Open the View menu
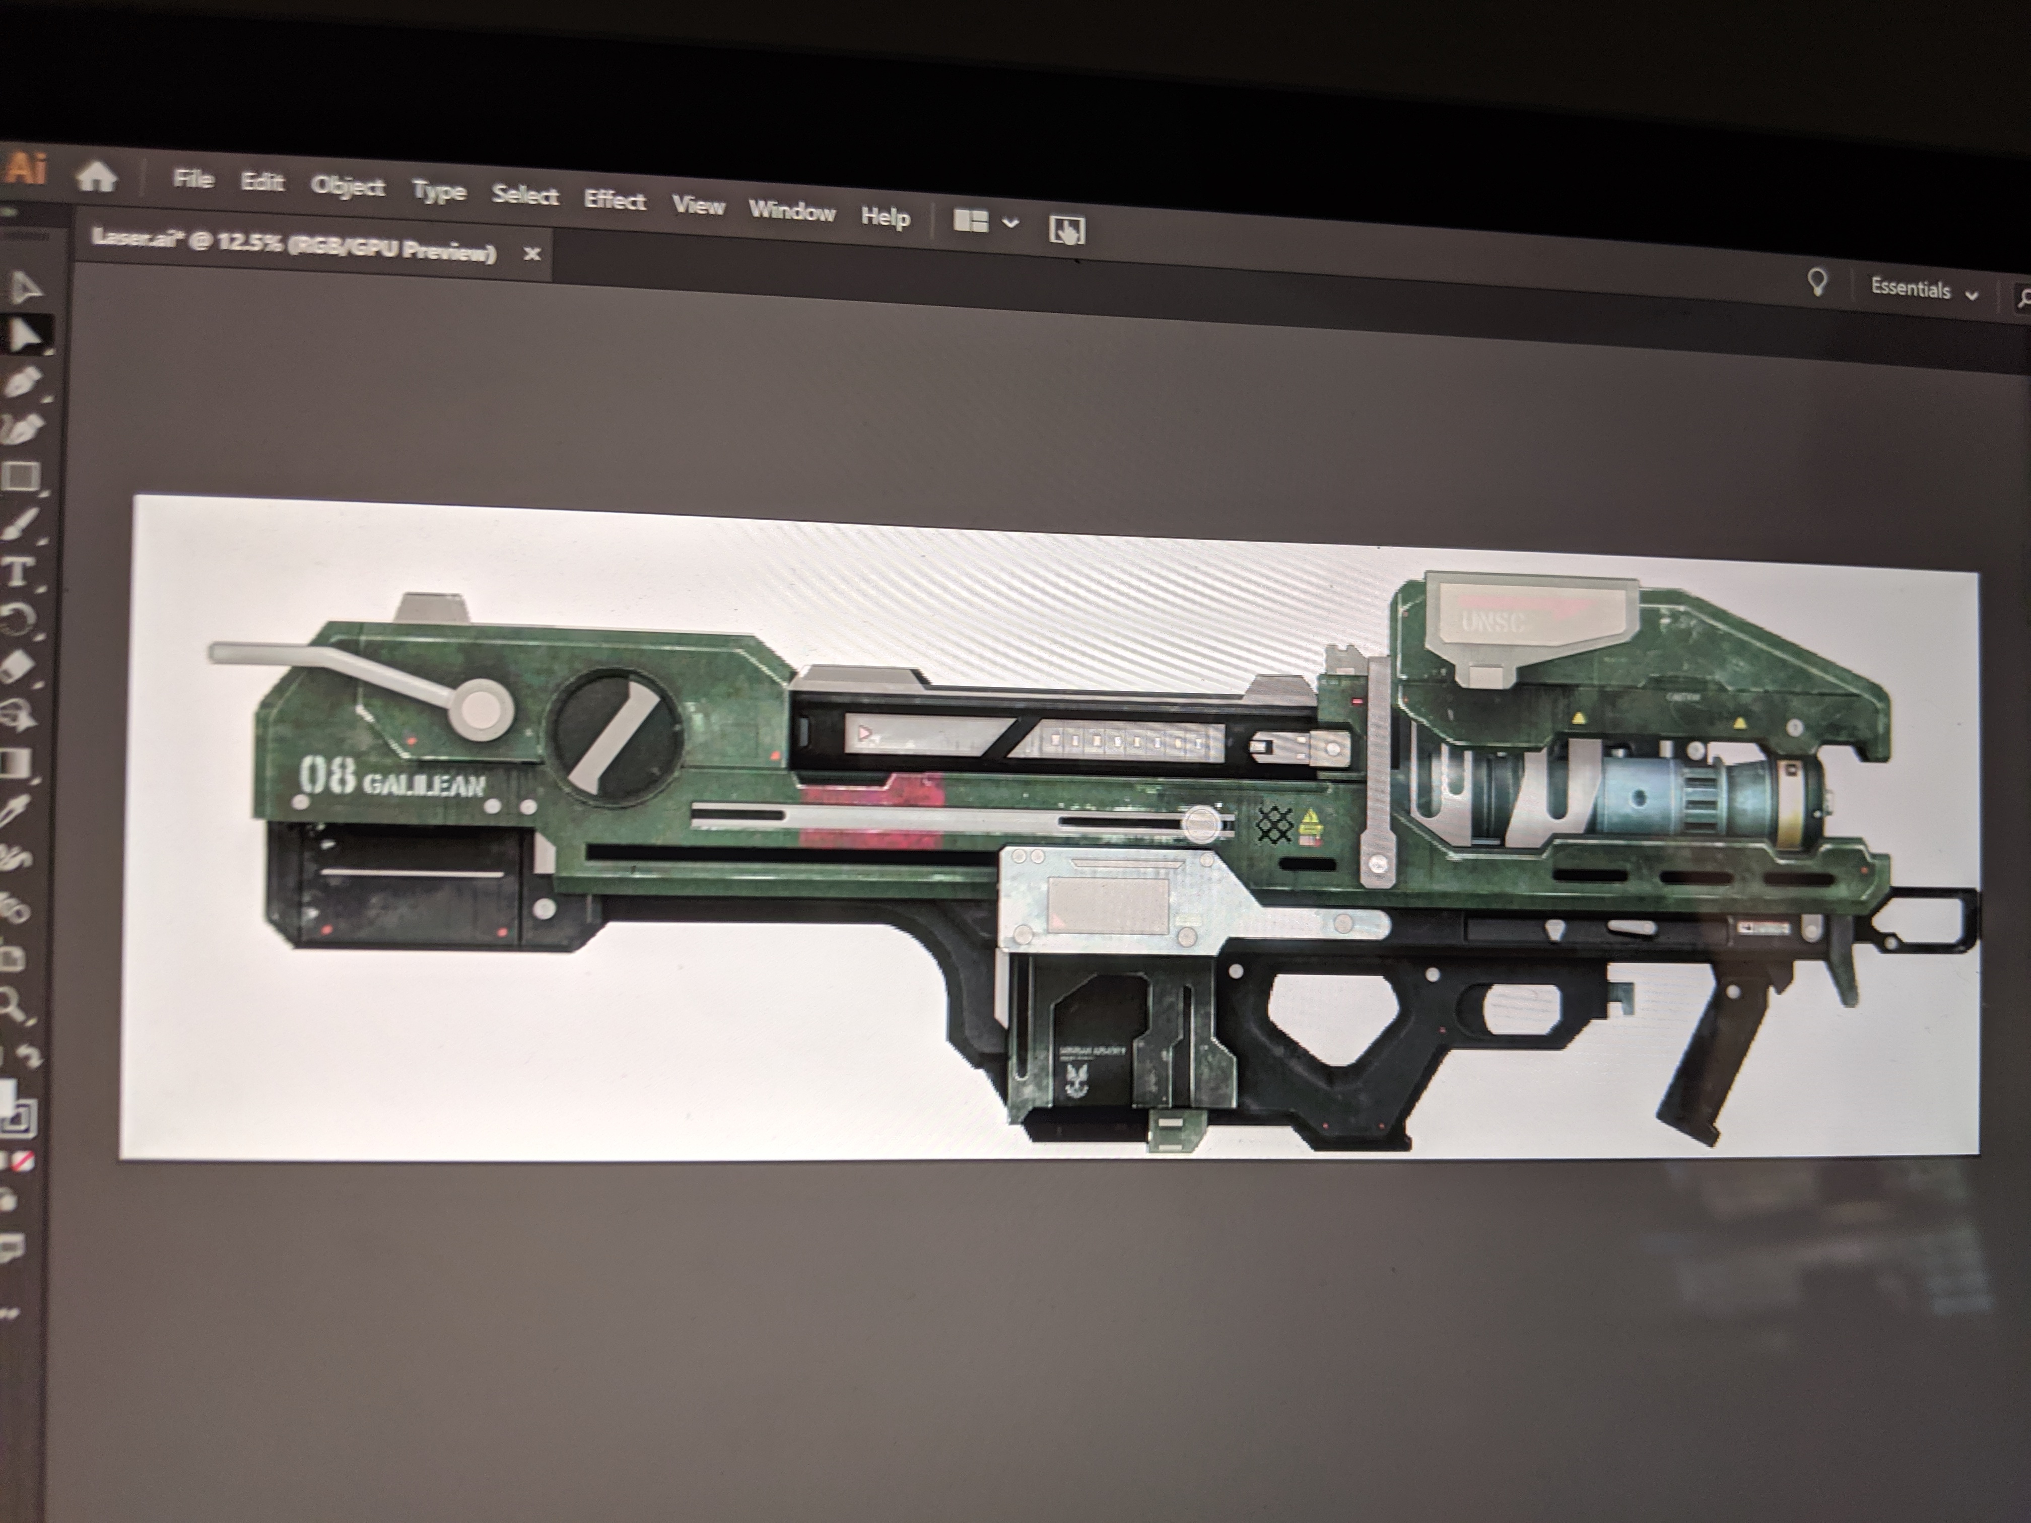2031x1523 pixels. tap(699, 204)
